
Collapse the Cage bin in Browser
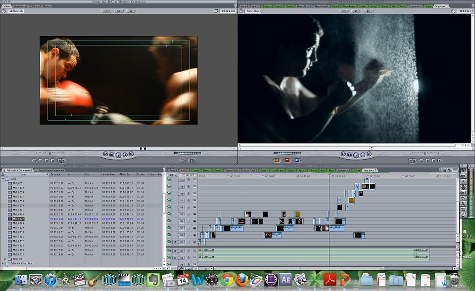pos(3,179)
